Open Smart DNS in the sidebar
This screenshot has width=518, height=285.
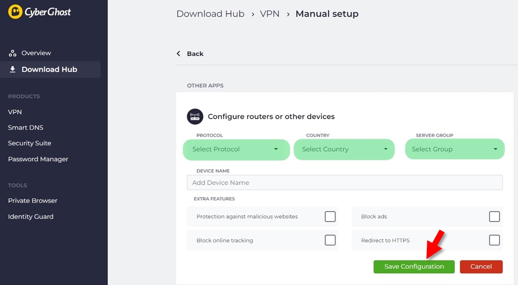point(26,128)
